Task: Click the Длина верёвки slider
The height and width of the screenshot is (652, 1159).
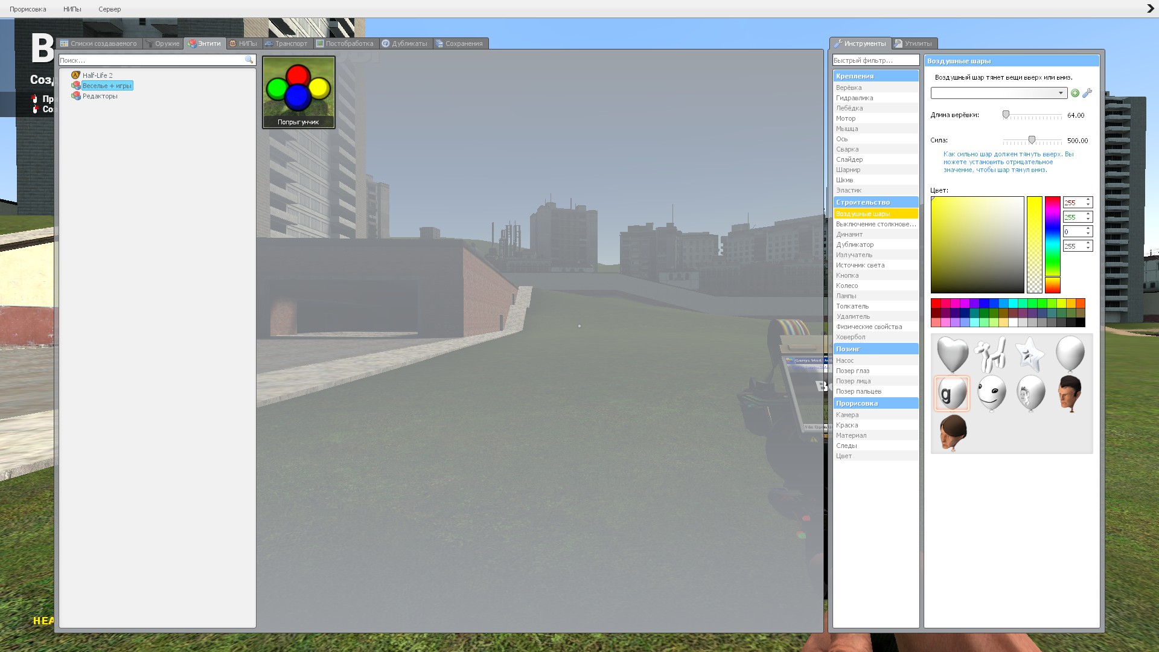Action: (x=1032, y=115)
